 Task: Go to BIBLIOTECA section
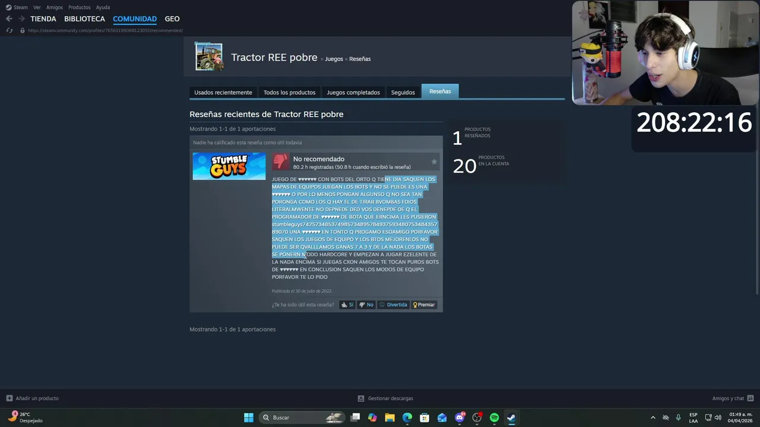point(84,19)
